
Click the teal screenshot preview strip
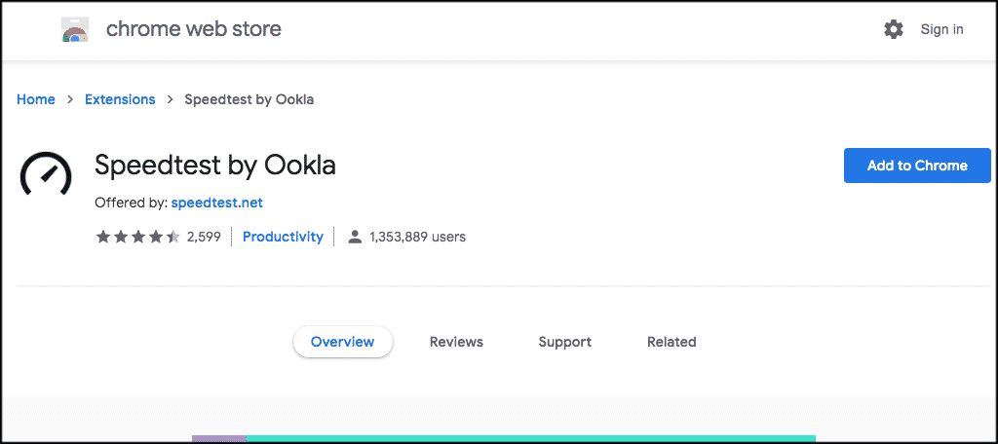click(530, 438)
